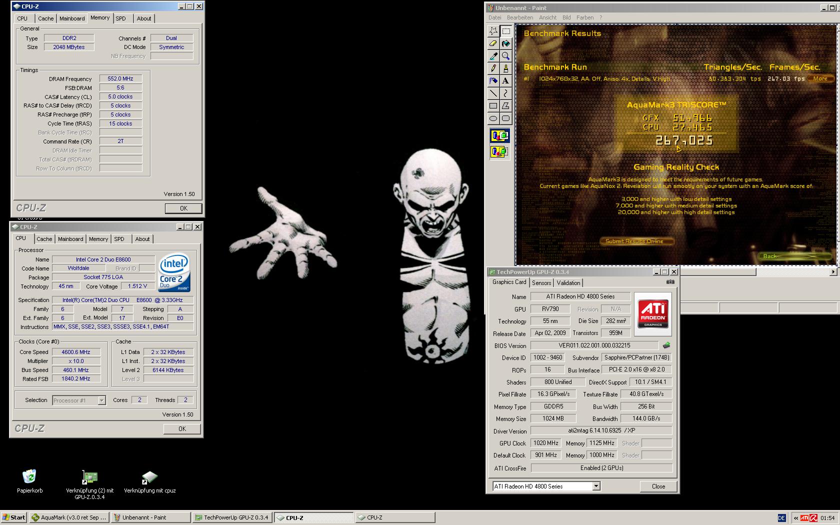
Task: Open the Ansicht menu in Paint
Action: coord(547,17)
